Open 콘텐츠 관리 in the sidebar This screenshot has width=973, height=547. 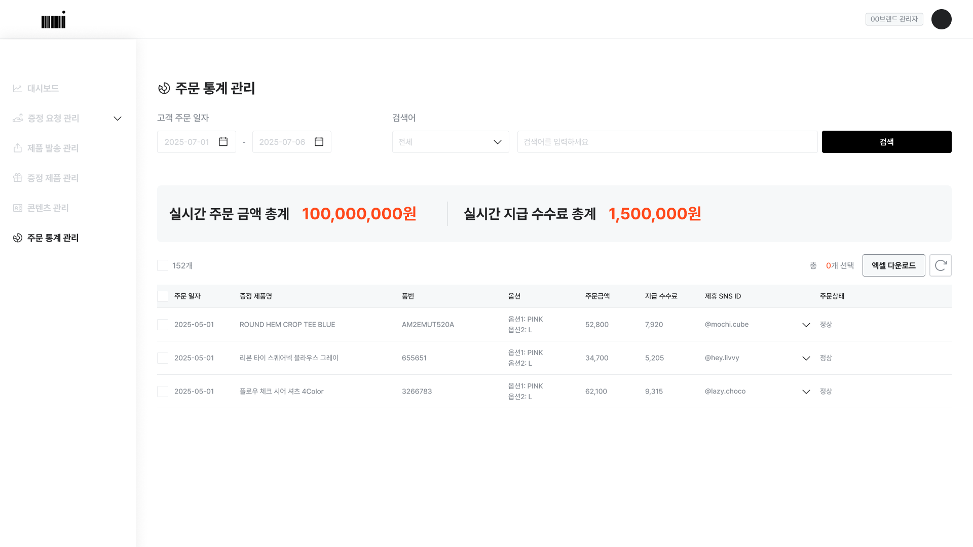(x=48, y=208)
